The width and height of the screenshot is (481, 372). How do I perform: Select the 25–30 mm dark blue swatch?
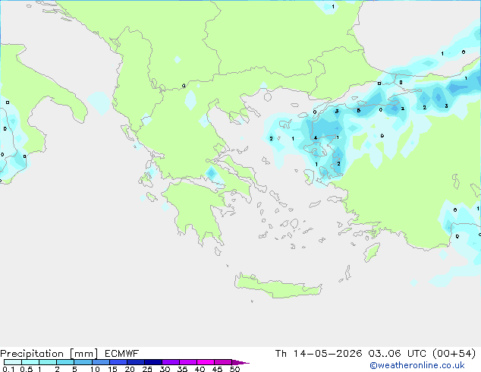tap(153, 362)
